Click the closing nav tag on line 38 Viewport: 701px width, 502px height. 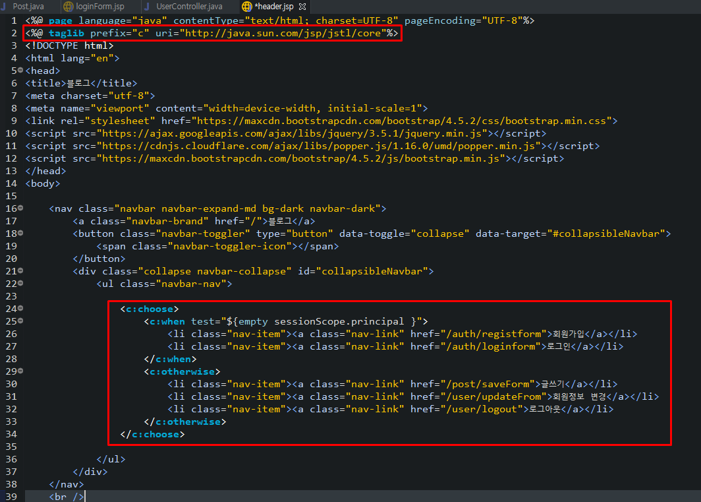pos(67,485)
